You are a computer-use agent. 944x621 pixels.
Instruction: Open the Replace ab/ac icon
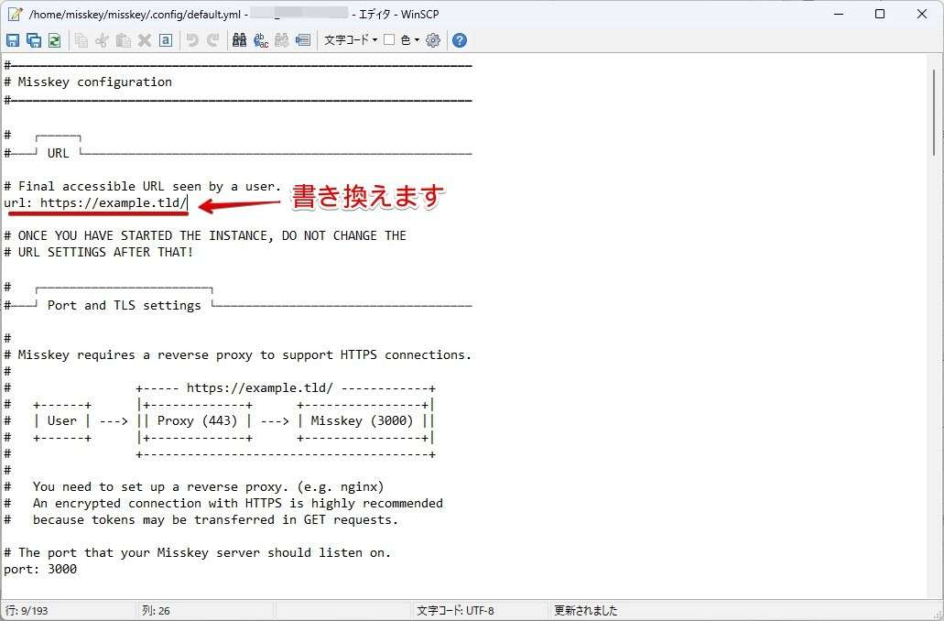[261, 40]
